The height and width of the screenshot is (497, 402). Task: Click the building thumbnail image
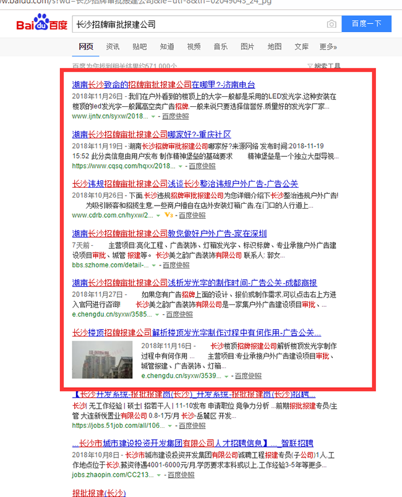click(x=102, y=360)
